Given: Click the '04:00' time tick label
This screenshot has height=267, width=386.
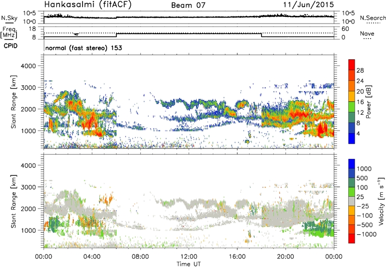Looking at the screenshot, I should (x=92, y=257).
